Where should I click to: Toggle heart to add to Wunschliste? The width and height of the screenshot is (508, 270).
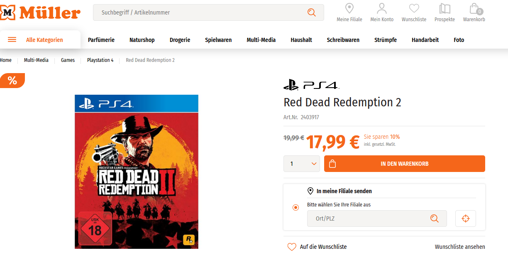pyautogui.click(x=292, y=247)
